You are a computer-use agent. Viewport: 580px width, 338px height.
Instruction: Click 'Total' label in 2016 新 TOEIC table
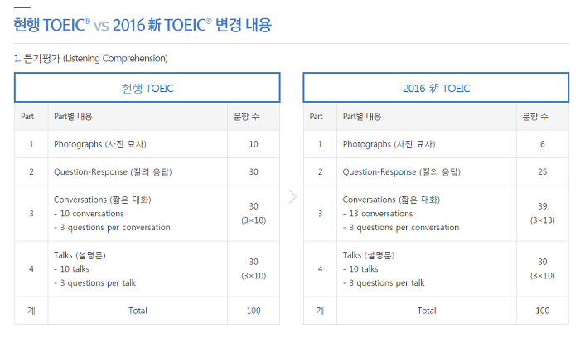click(x=427, y=311)
